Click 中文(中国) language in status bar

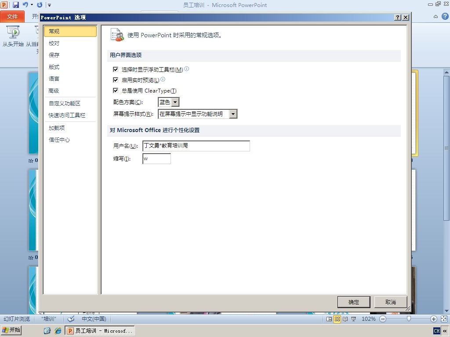(x=94, y=319)
